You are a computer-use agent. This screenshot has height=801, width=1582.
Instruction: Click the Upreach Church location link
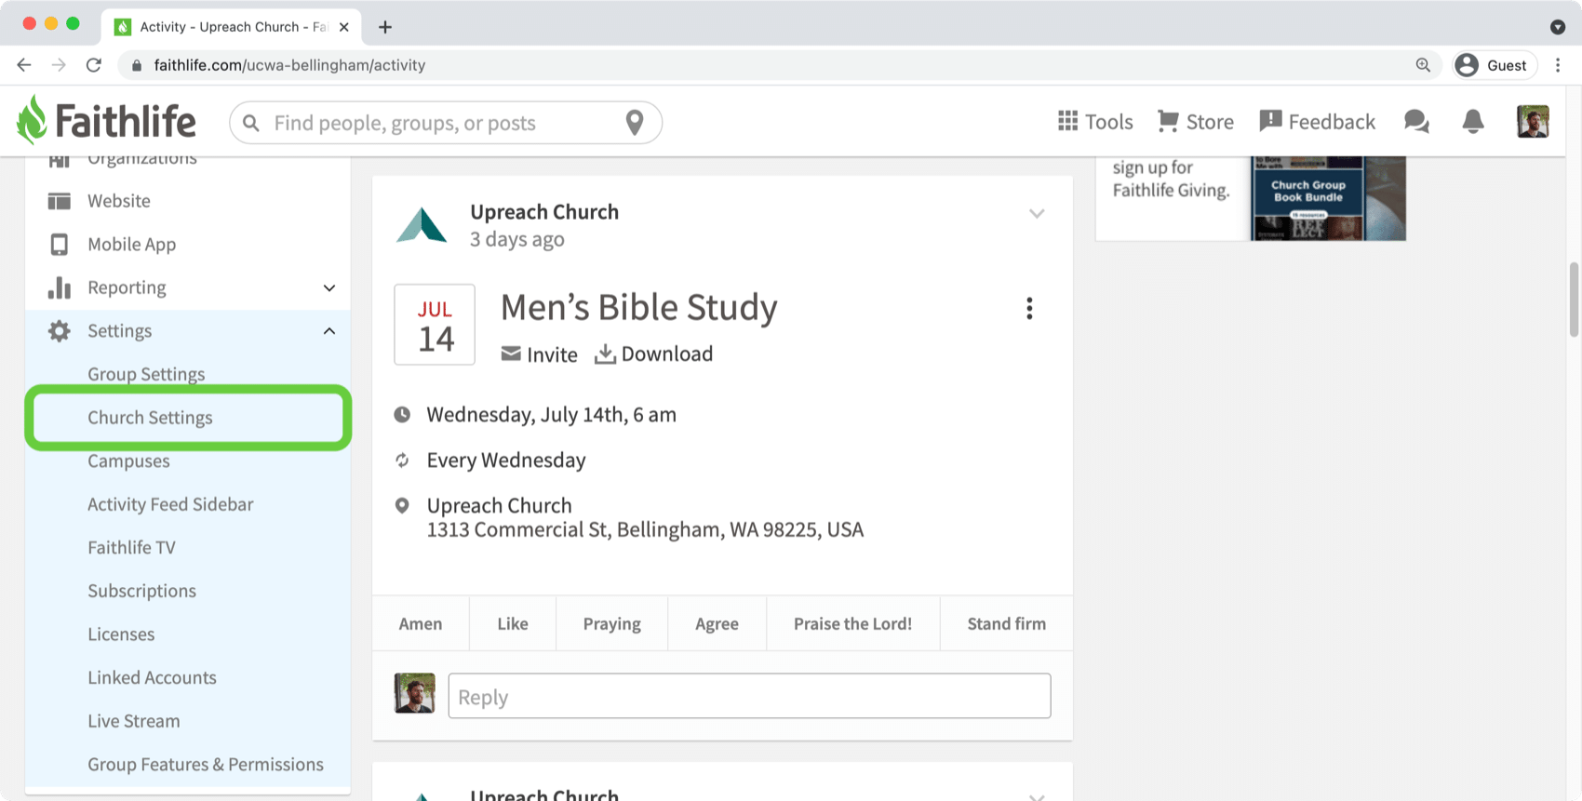pos(499,505)
